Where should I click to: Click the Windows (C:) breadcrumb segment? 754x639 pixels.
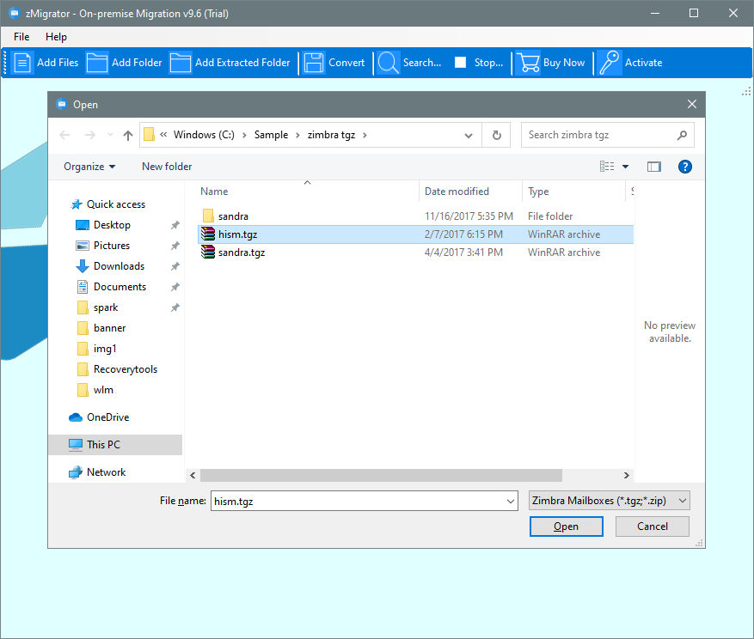point(204,135)
